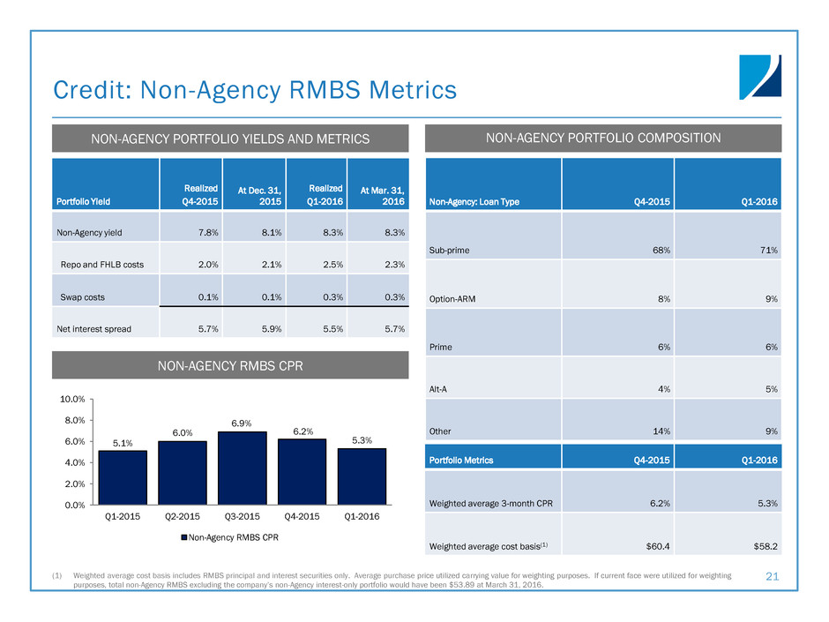Click the footnote text about weighted average cost
This screenshot has width=829, height=622.
(x=397, y=580)
